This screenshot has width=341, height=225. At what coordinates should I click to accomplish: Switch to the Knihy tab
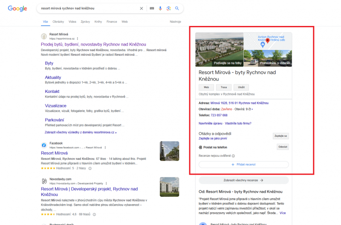pos(98,22)
